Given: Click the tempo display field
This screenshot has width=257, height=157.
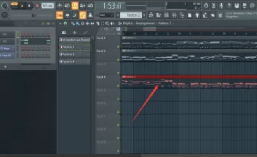Looking at the screenshot, I should coord(47,6).
